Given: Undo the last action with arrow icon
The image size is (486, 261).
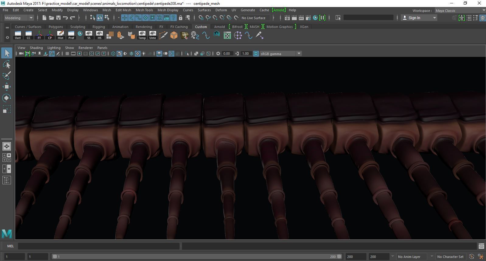Looking at the screenshot, I should tap(65, 18).
